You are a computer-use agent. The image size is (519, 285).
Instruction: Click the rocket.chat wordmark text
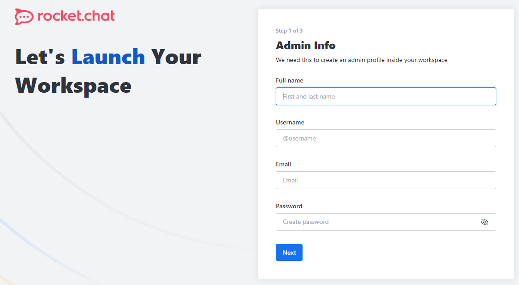(x=76, y=16)
